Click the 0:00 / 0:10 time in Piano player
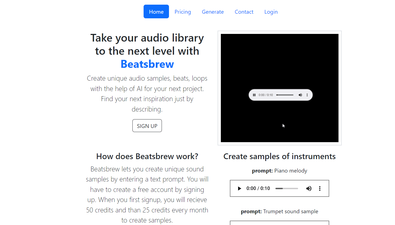 pos(258,188)
